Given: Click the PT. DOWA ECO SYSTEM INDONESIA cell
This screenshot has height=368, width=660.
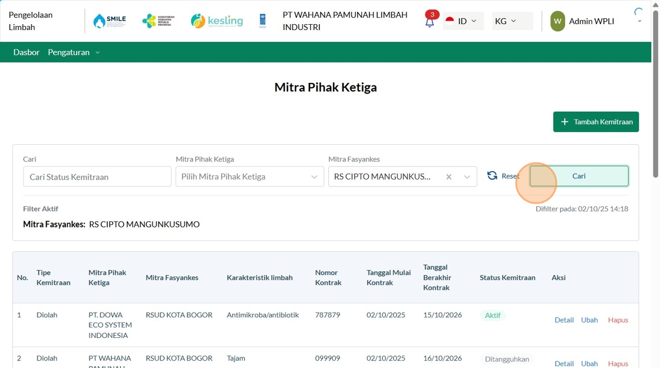Looking at the screenshot, I should (x=110, y=325).
